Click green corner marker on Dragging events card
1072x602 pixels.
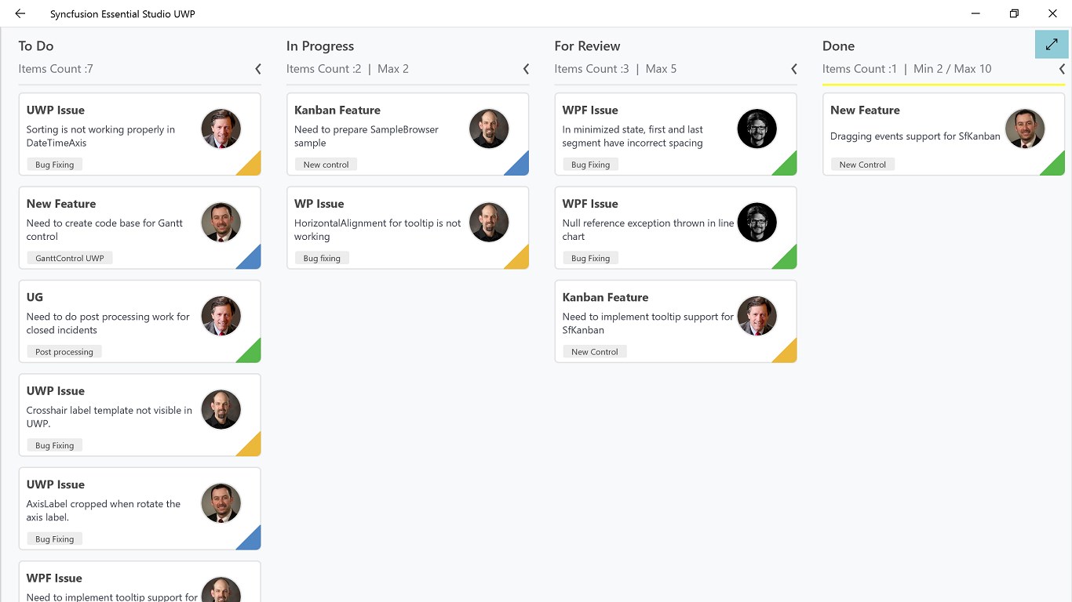1056,167
